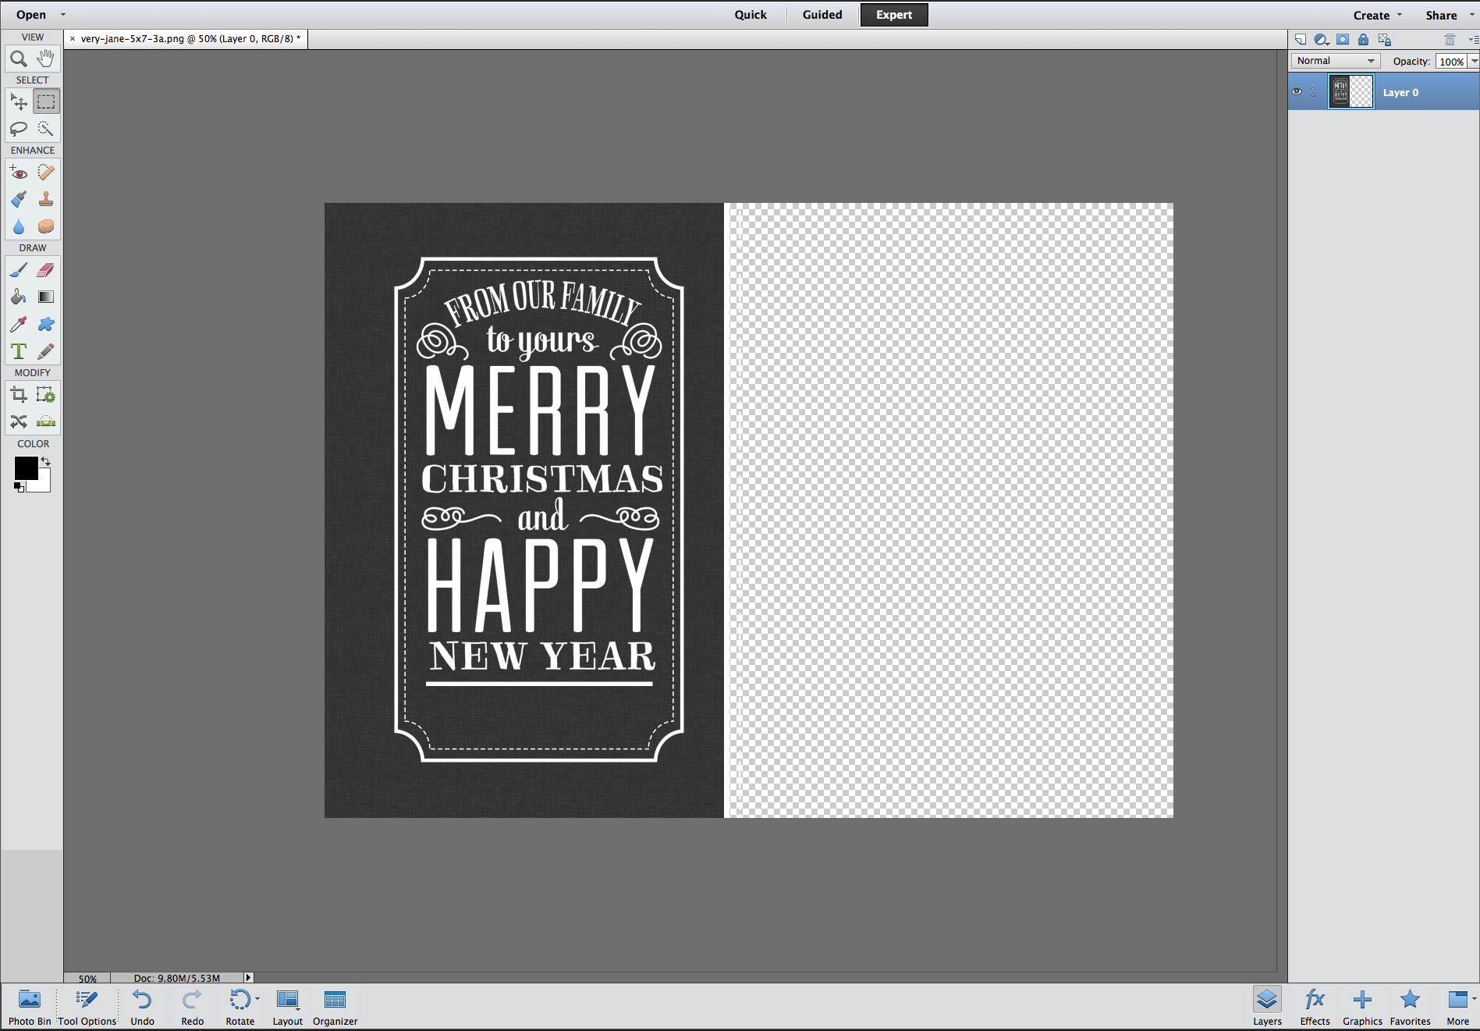Switch to Quick edit mode
1480x1031 pixels.
tap(751, 15)
